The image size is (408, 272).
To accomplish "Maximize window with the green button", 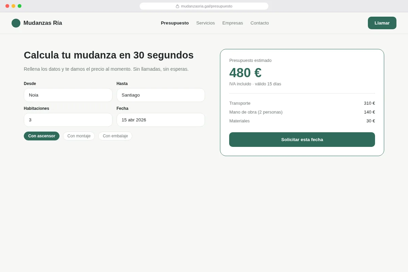I will coord(19,6).
